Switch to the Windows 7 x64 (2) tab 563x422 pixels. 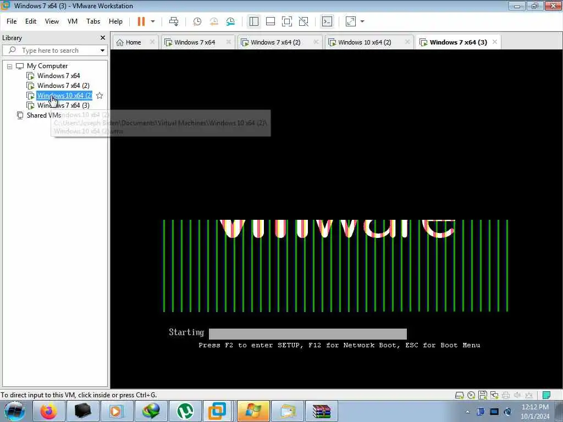(x=275, y=42)
